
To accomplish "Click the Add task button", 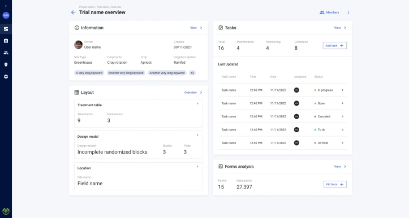I will [x=335, y=46].
